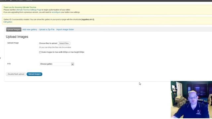
Task: Open the Upload a Zip-File tab
Action: (47, 29)
